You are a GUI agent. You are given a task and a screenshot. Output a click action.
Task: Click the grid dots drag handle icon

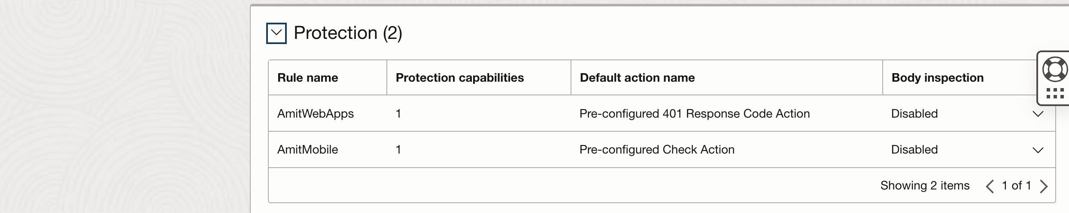coord(1054,93)
